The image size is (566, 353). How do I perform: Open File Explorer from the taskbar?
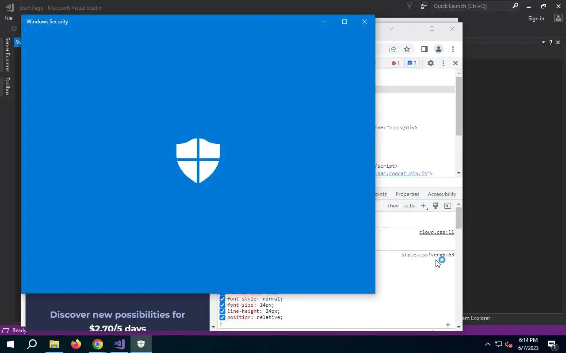tap(54, 344)
